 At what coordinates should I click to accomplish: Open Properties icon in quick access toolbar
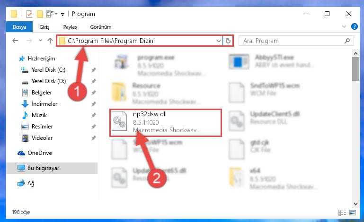click(x=29, y=14)
